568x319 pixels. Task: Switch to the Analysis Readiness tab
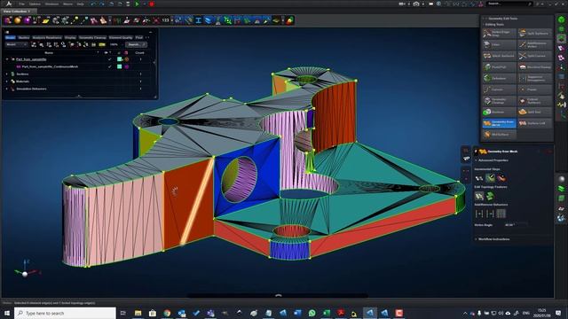pyautogui.click(x=47, y=37)
